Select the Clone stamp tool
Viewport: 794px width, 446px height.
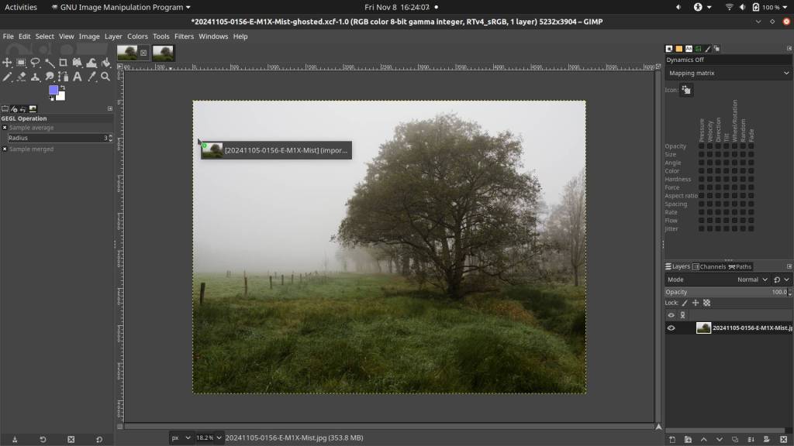[x=35, y=77]
